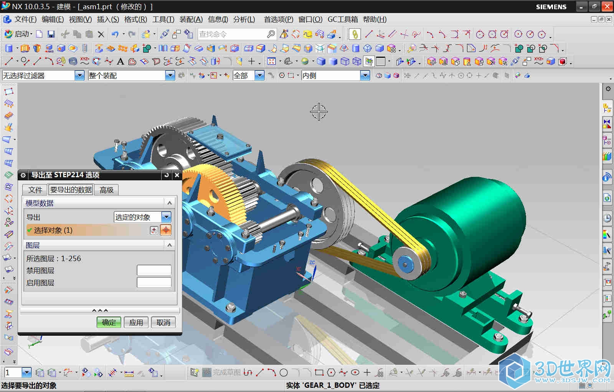Open the work layer dropdown at bottom left
614x392 pixels.
pos(26,372)
